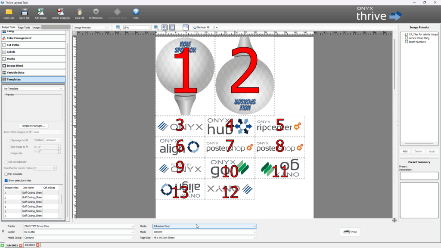Screen dimensions: 441x248
Task: Click the zoom in magnifier icon
Action: 156,27
